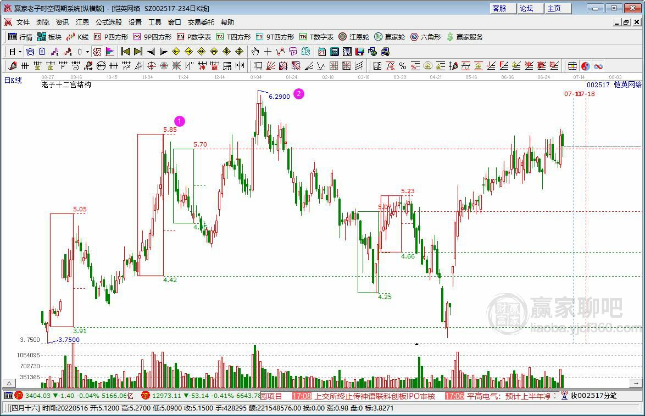Screen dimensions: 645x416
Task: Click the 002517 恺英网络 stock label
Action: 614,85
